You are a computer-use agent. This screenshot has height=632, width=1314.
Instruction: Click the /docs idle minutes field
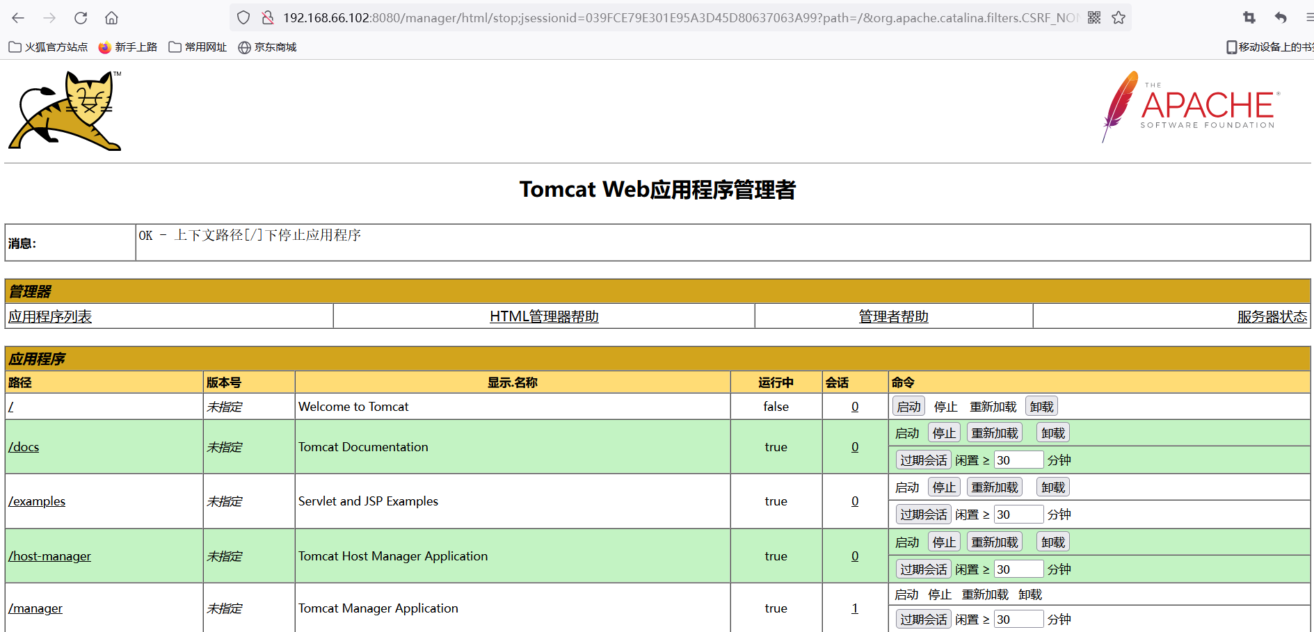[x=1018, y=460]
